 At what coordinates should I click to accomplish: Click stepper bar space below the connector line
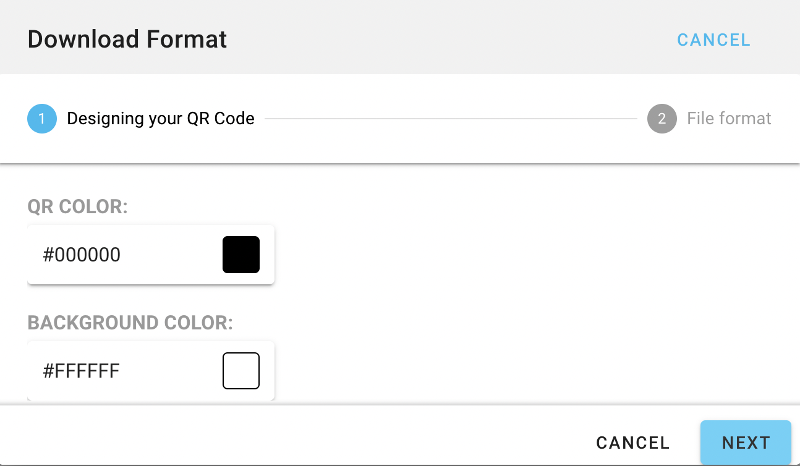450,145
